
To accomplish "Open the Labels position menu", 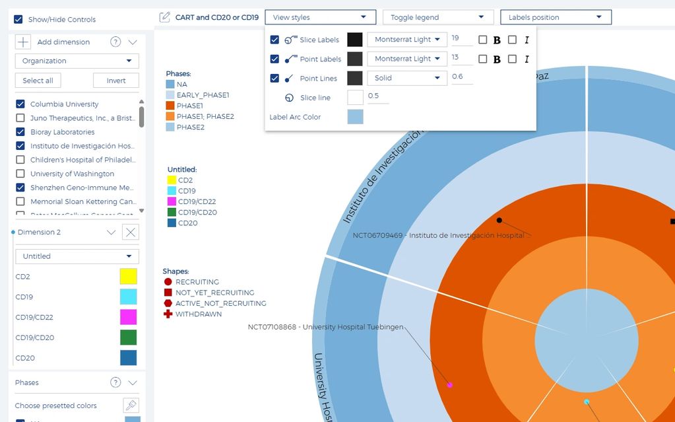I will click(x=555, y=17).
